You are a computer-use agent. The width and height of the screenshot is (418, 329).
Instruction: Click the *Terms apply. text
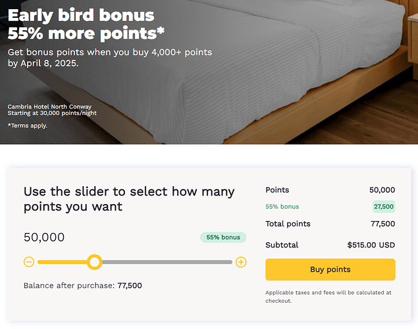tap(28, 125)
